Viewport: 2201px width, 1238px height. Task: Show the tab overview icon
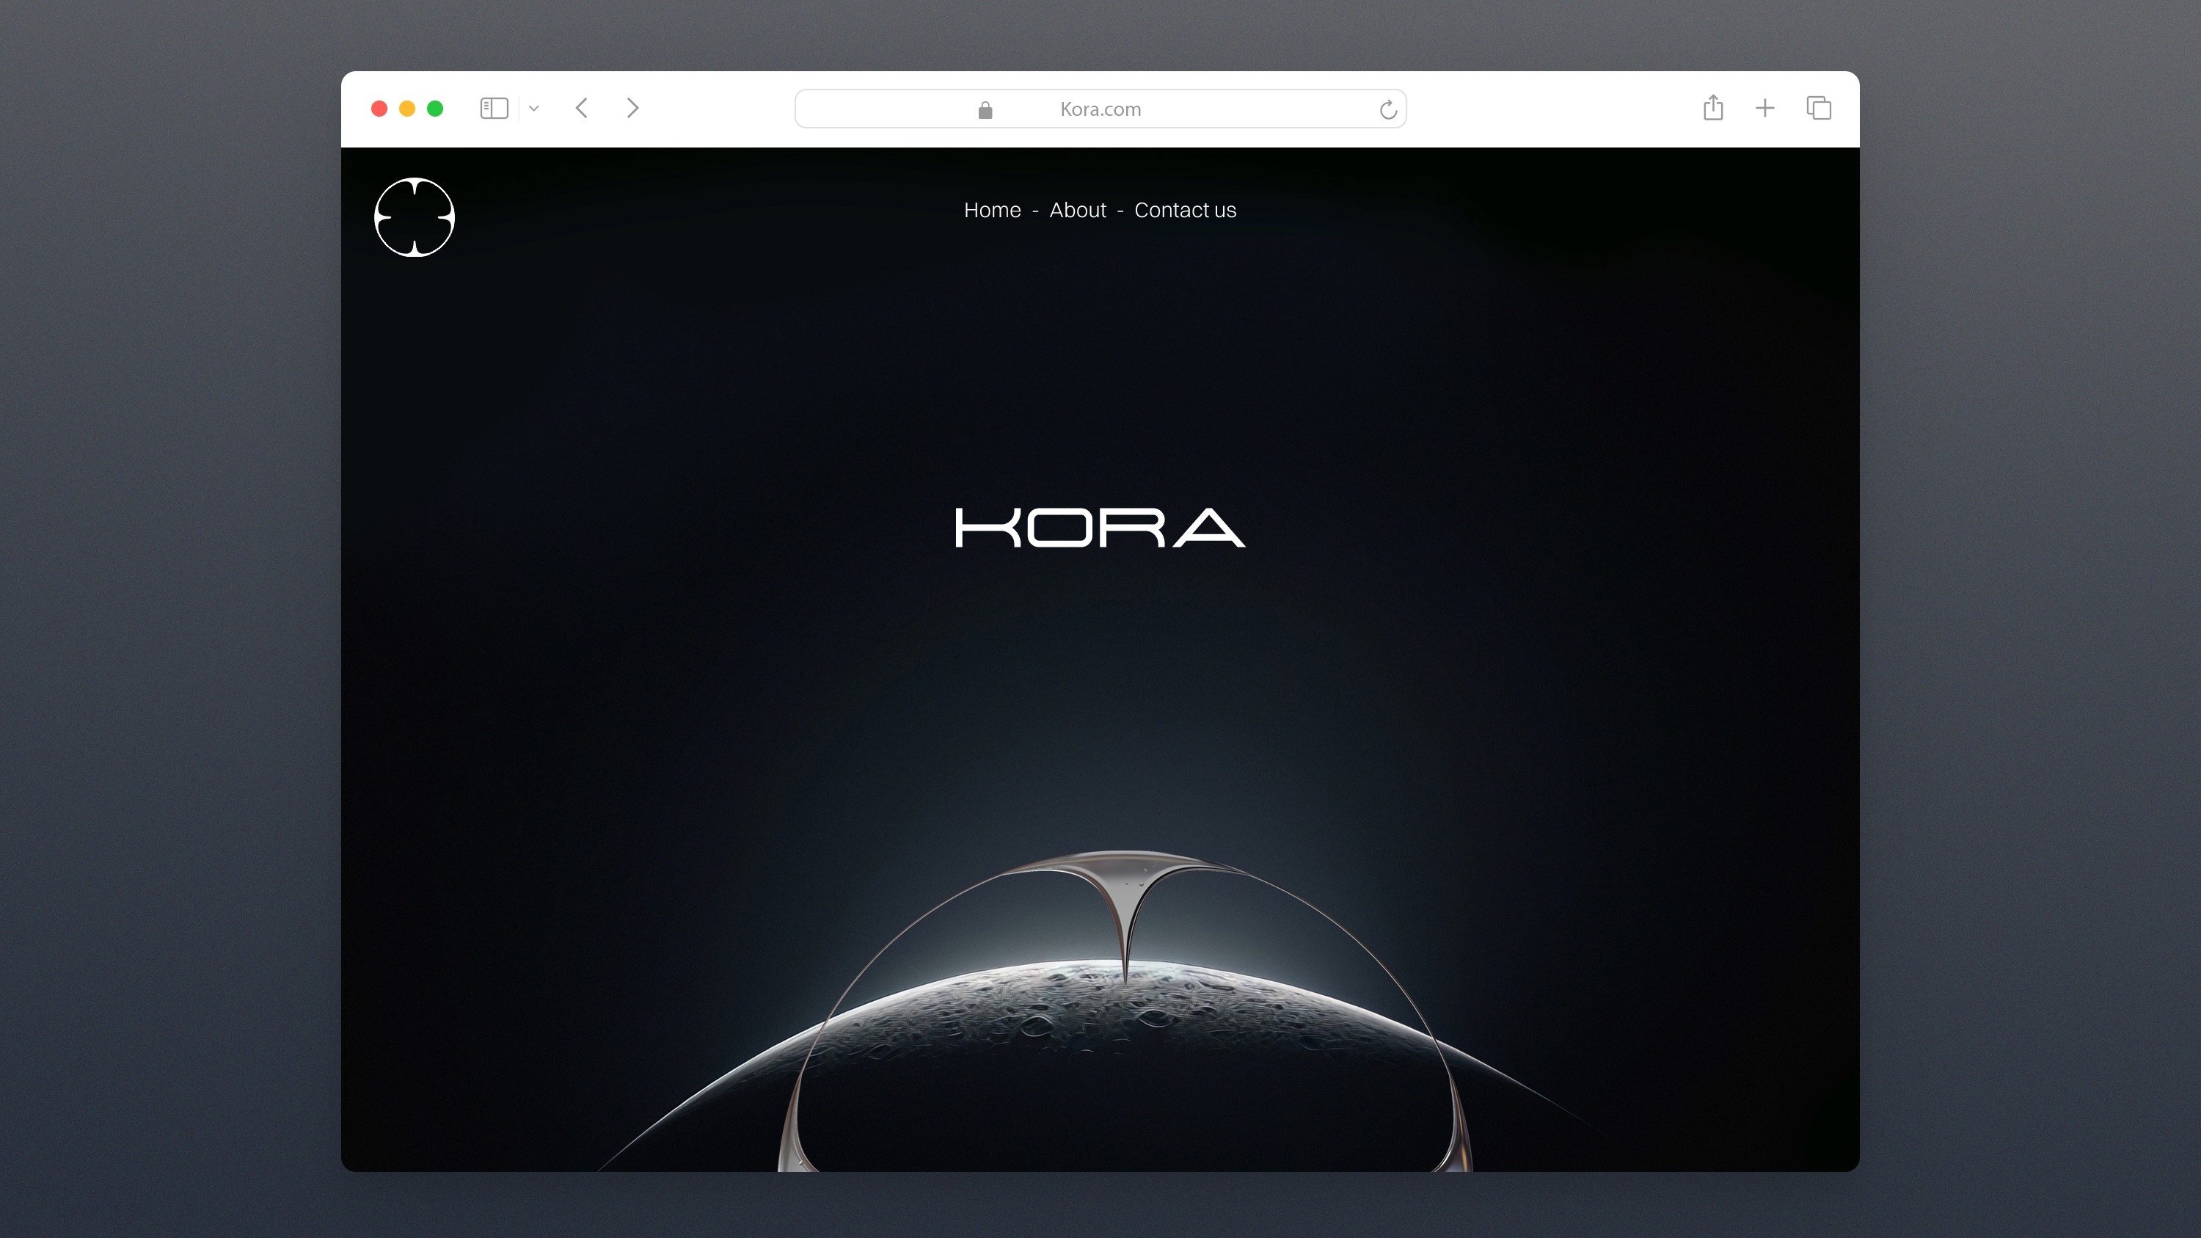[1818, 109]
